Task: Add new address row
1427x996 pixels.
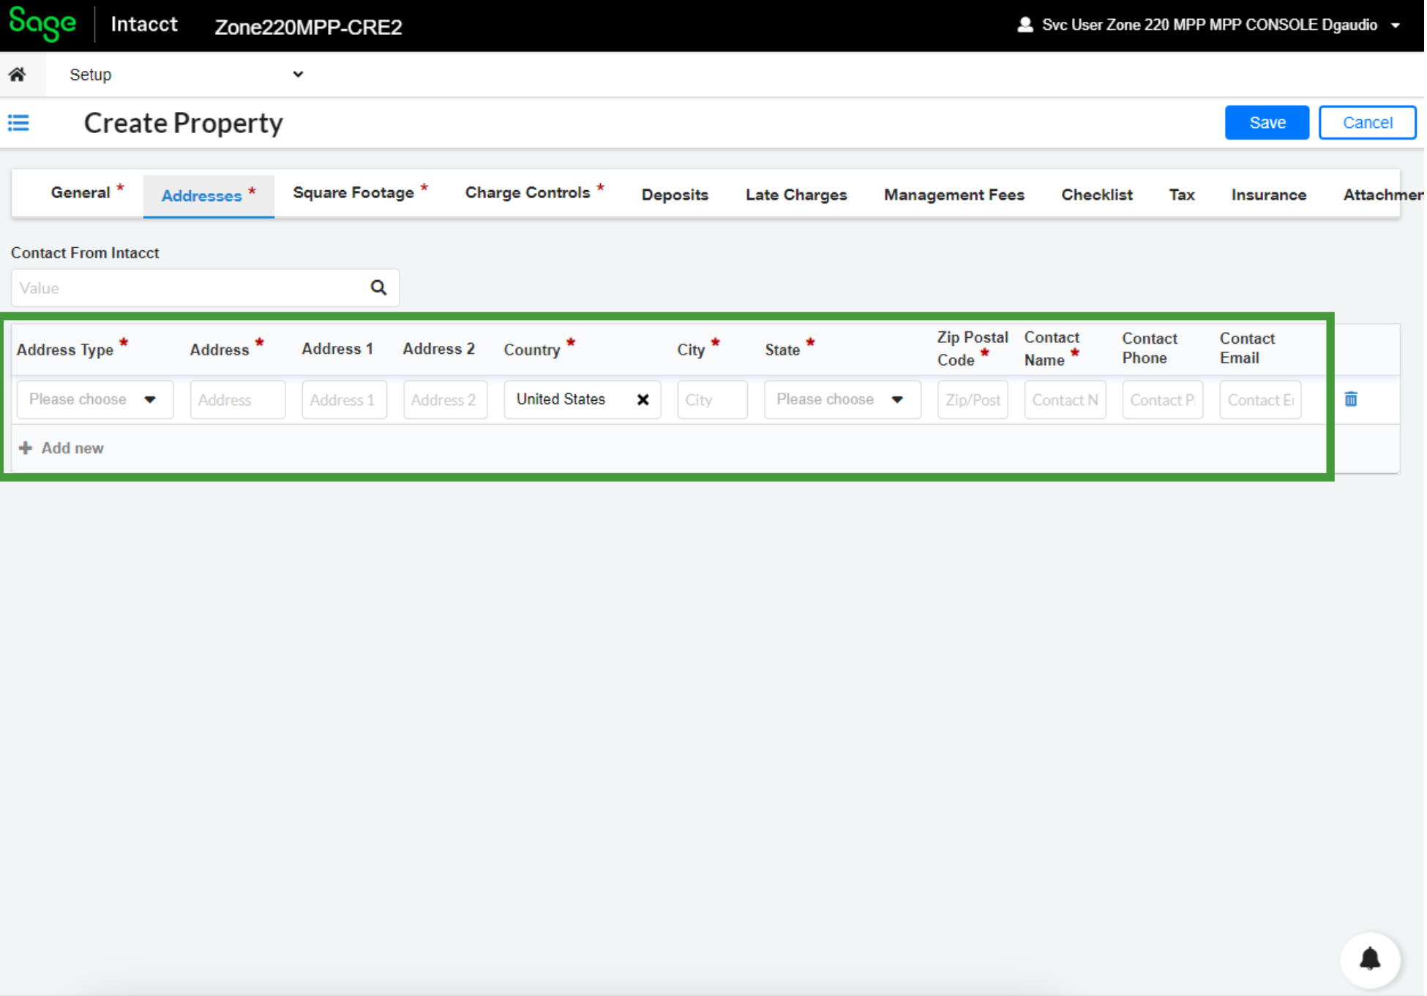Action: [61, 448]
